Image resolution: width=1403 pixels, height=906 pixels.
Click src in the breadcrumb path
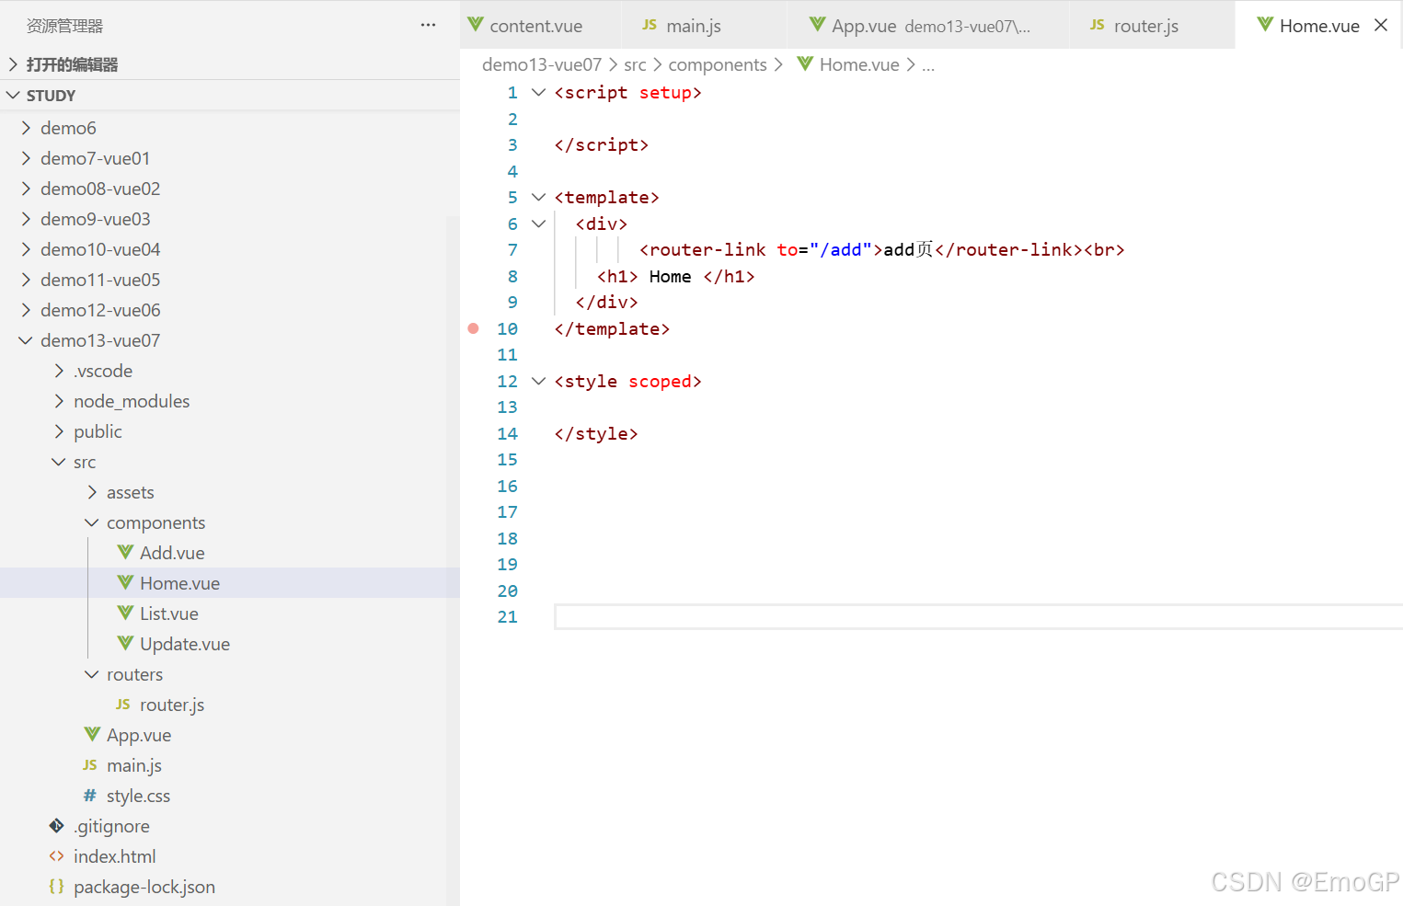tap(635, 64)
